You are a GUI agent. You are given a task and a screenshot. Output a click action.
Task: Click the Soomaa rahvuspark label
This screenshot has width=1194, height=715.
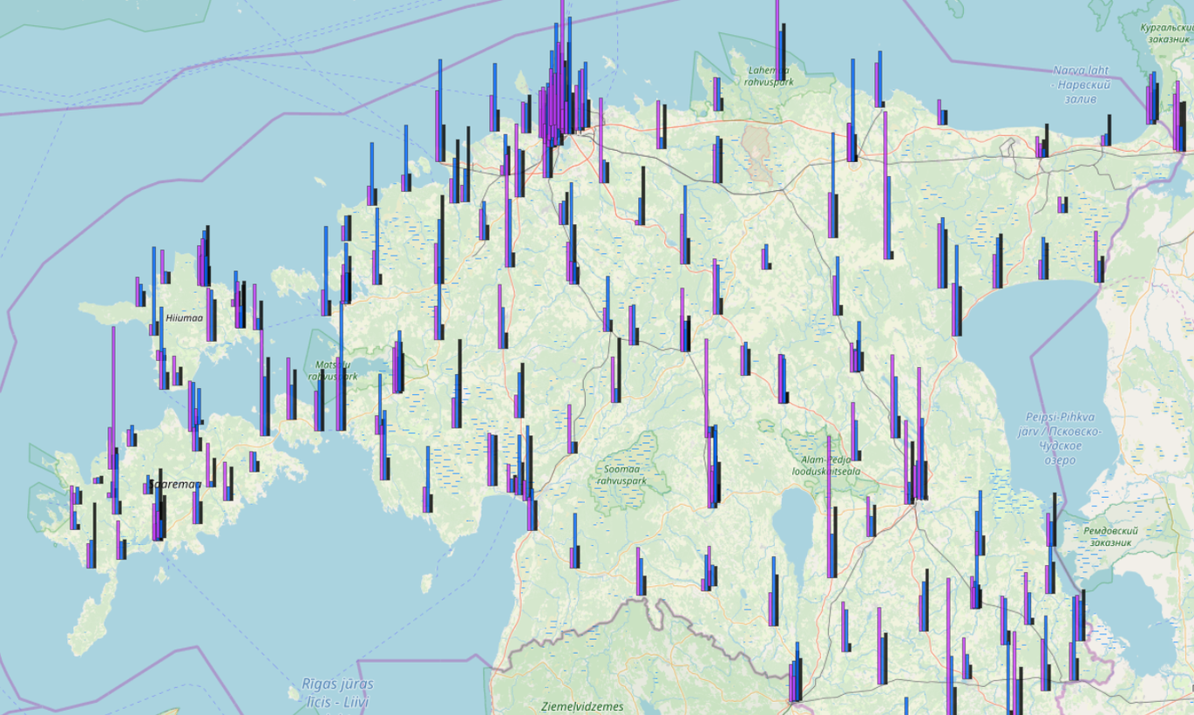622,474
